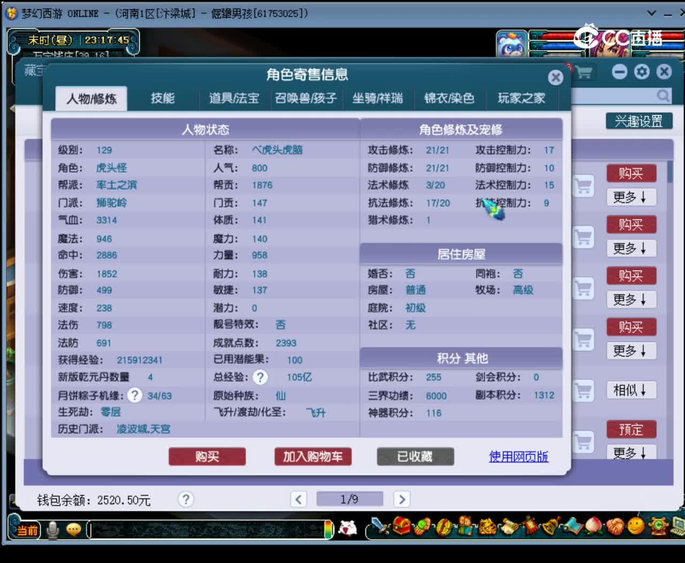
Task: Open the 玩家之家 tab
Action: (x=521, y=98)
